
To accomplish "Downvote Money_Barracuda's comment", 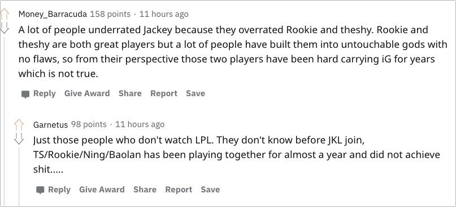I will click(x=5, y=28).
